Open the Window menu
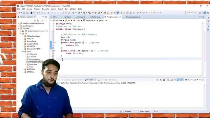210x118 pixels. (x=73, y=9)
